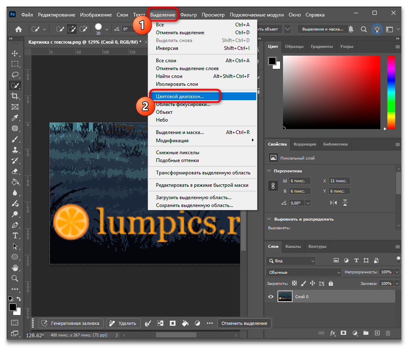Collapse the Перспектива section
This screenshot has width=408, height=348.
tap(269, 171)
